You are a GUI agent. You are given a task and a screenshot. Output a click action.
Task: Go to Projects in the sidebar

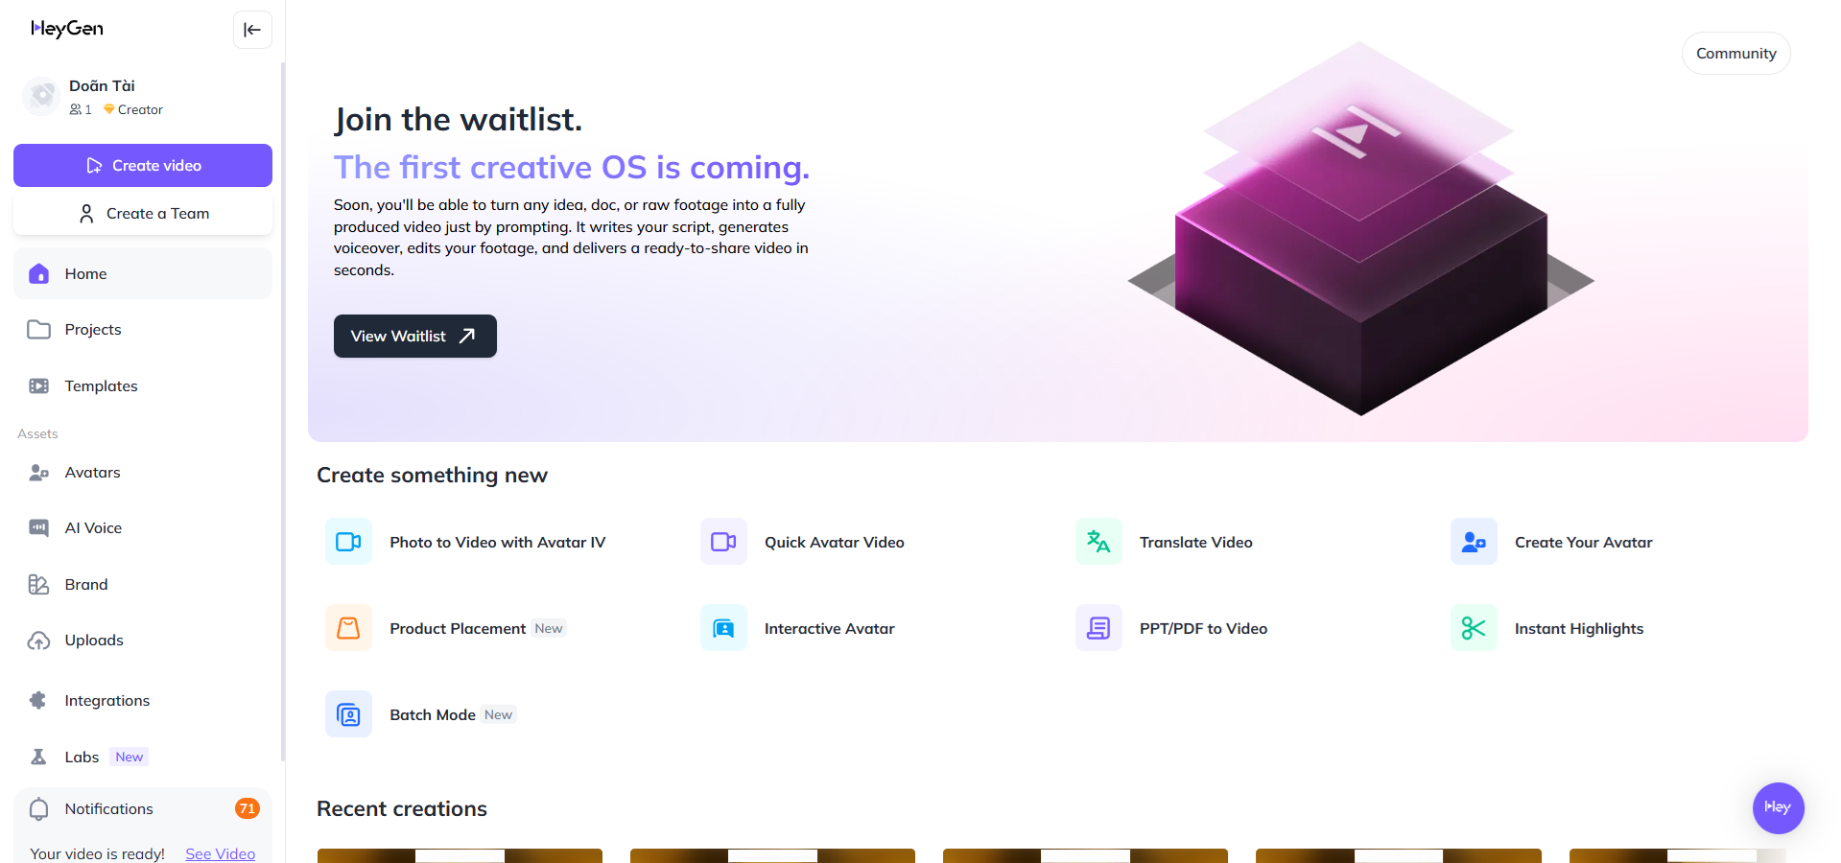coord(92,330)
